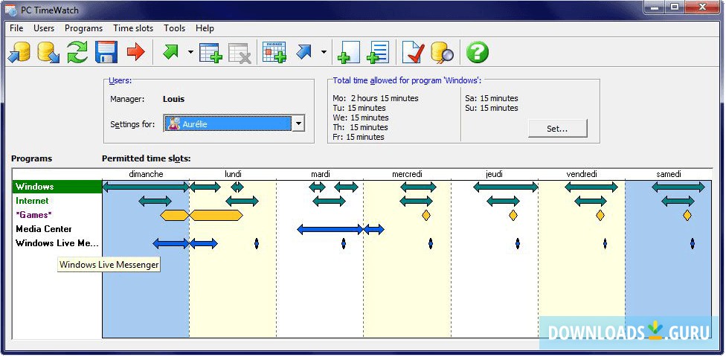726x357 pixels.
Task: Click the Set... button
Action: click(557, 129)
